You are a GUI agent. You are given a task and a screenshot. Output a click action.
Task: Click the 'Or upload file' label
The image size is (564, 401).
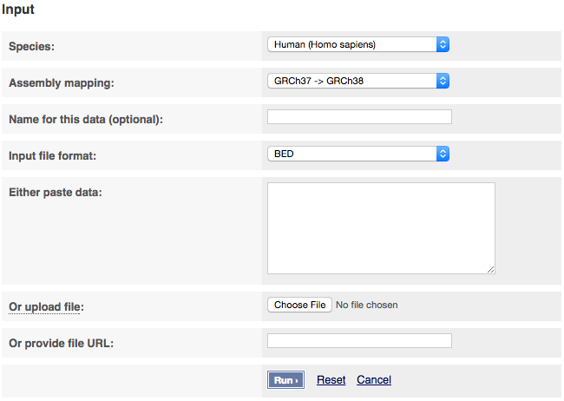46,307
